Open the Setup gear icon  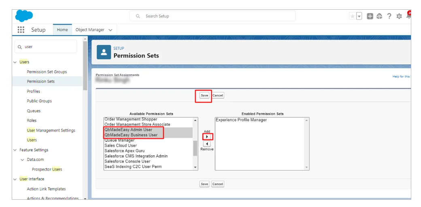[399, 16]
